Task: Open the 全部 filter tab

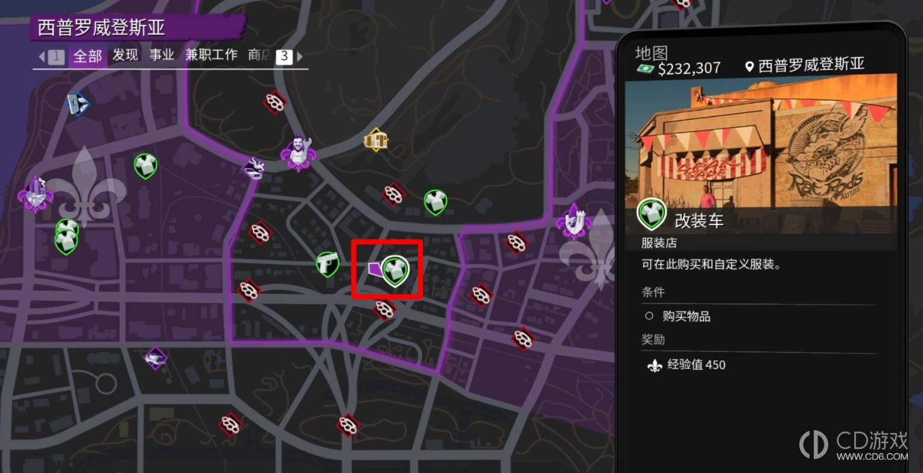Action: (87, 56)
